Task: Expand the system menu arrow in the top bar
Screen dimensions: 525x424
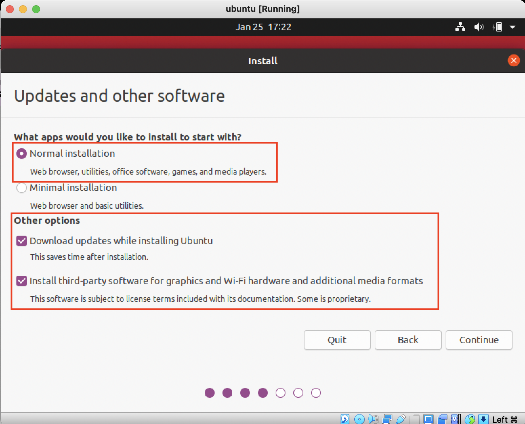Action: [513, 27]
